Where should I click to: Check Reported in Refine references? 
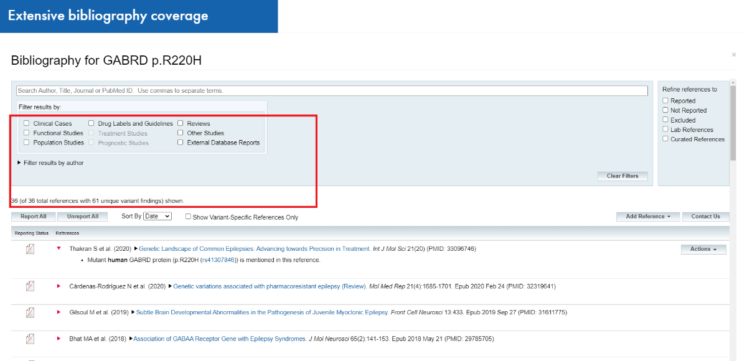point(665,100)
